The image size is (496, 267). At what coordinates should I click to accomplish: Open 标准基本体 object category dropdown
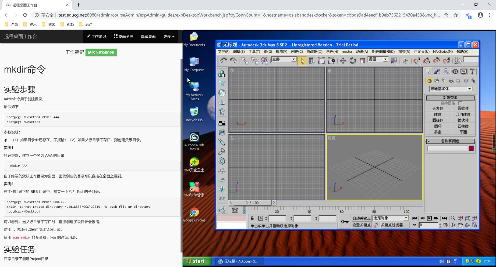(451, 89)
